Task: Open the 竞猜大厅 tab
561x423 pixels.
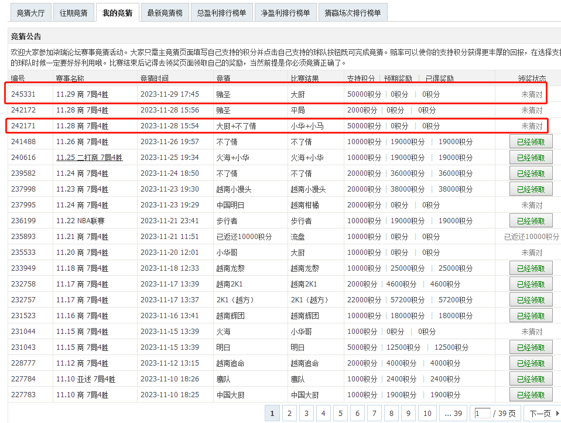Action: [29, 13]
